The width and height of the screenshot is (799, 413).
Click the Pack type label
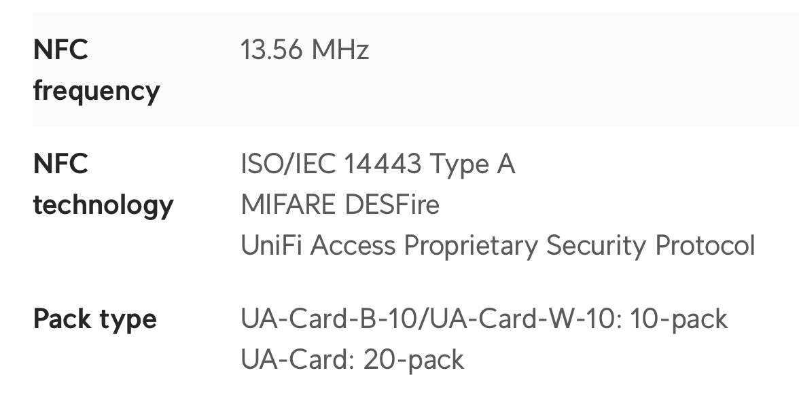95,320
